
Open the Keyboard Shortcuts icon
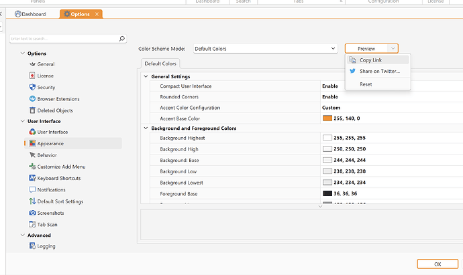32,178
